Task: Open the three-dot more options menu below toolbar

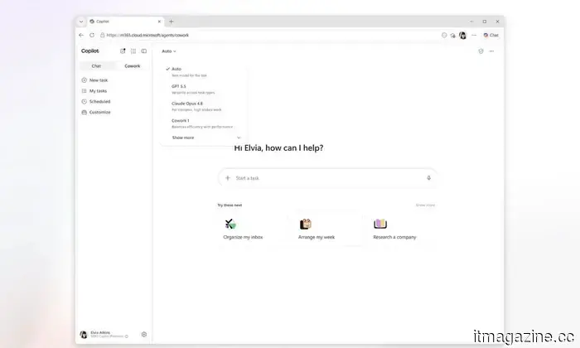Action: point(491,51)
